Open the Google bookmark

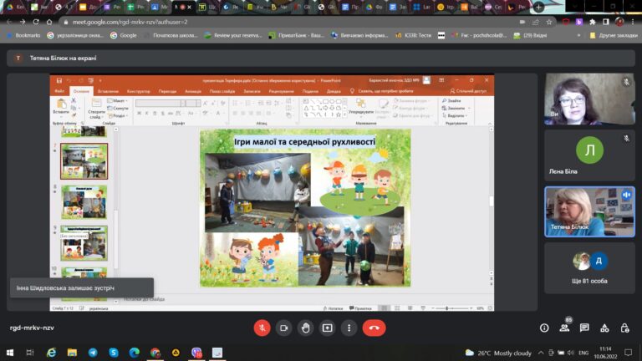[x=124, y=36]
